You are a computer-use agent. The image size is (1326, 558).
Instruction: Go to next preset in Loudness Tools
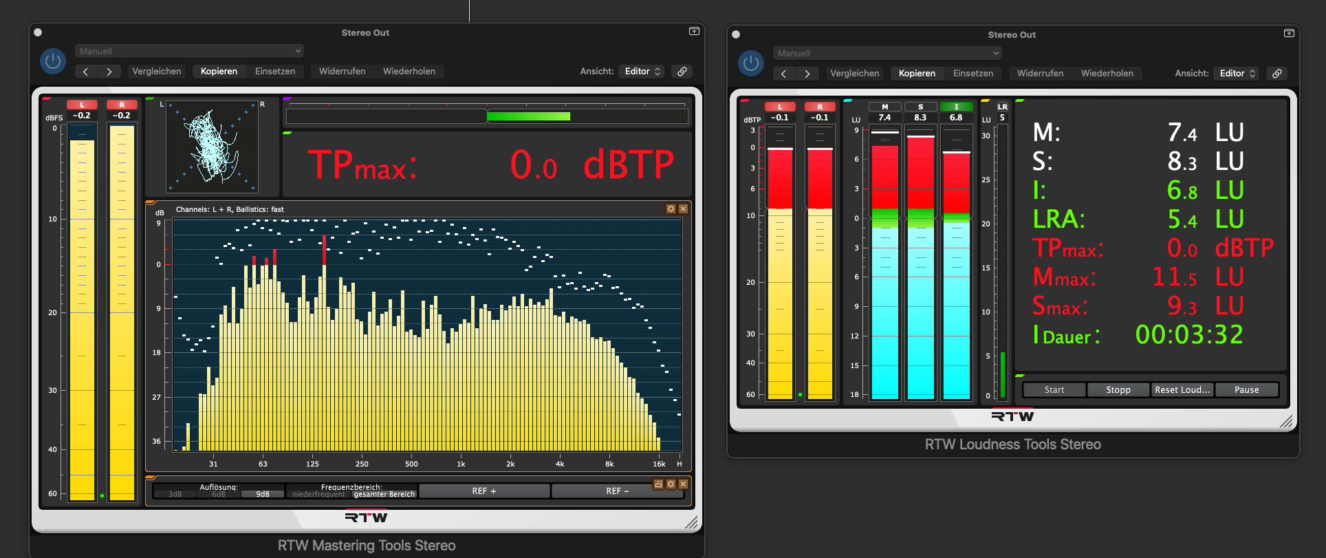pos(807,74)
